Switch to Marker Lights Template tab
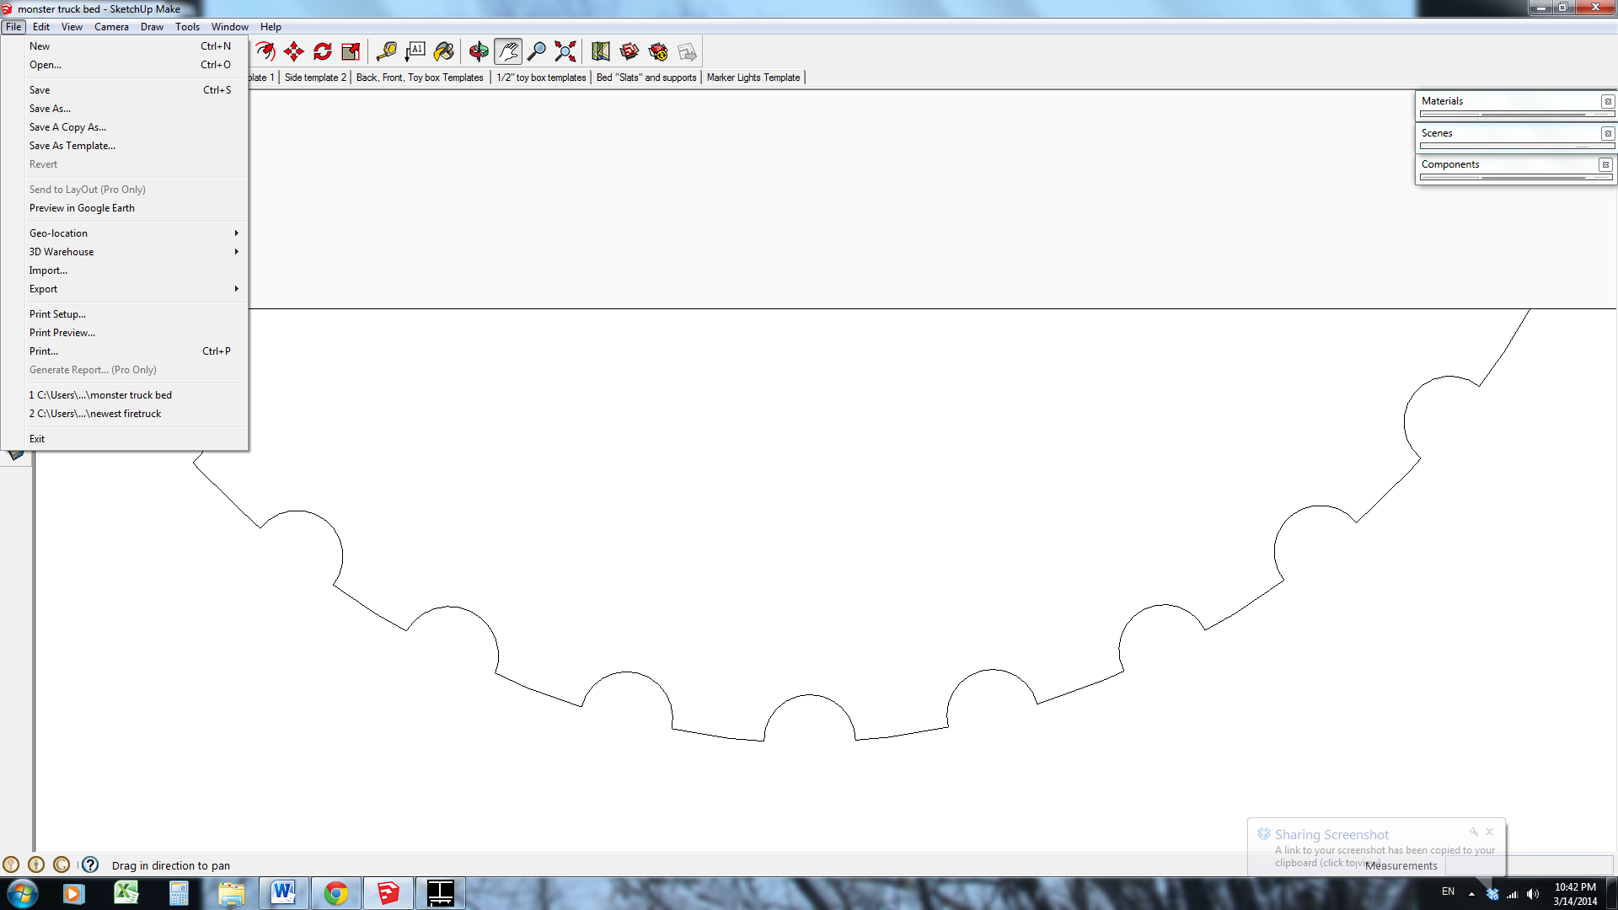Screen dimensions: 1618x910 point(753,78)
